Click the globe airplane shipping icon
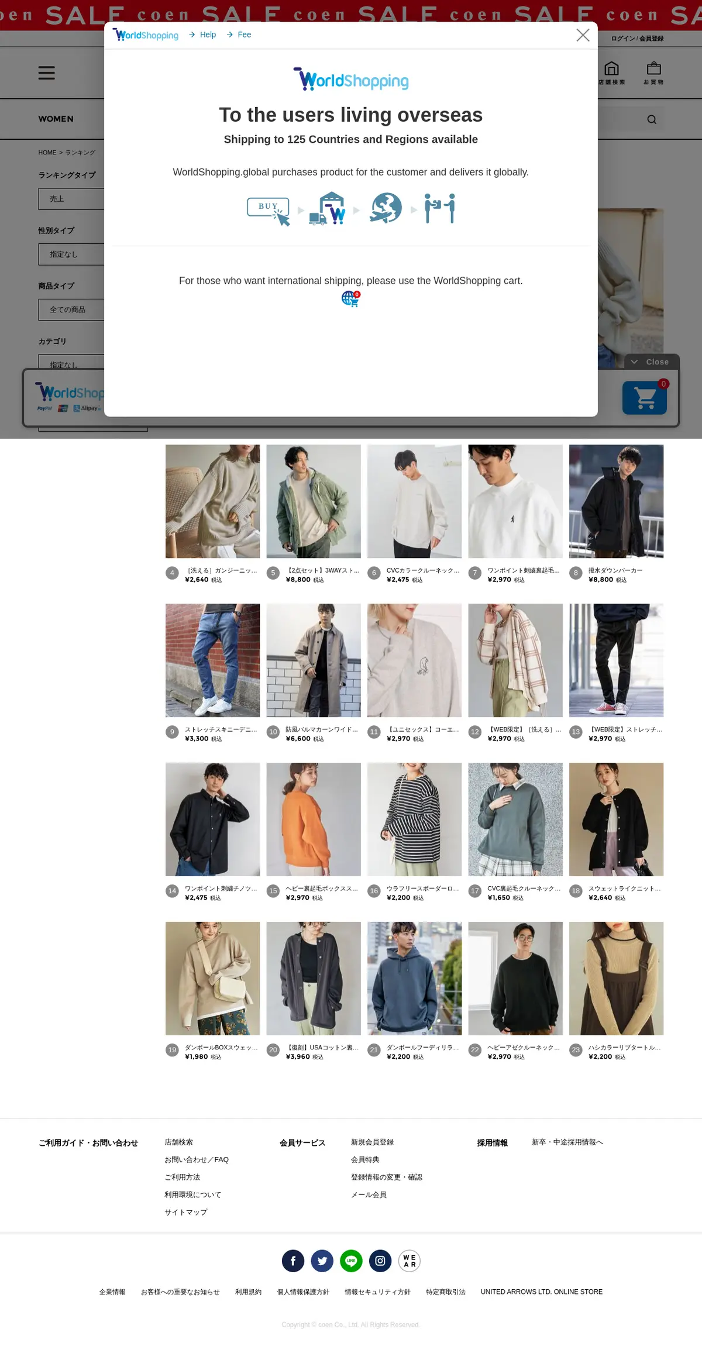 click(386, 208)
